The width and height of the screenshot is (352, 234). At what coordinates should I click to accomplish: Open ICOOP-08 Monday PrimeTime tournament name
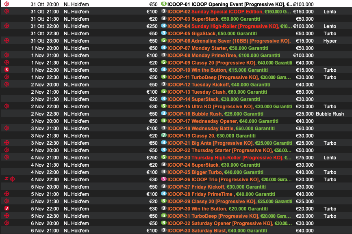coord(224,56)
